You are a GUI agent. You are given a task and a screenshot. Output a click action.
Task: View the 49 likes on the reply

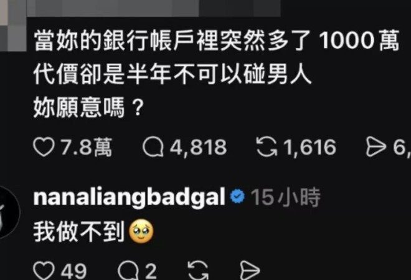pyautogui.click(x=73, y=271)
